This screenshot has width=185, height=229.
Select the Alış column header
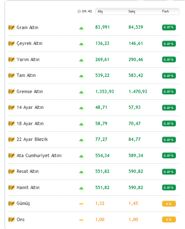[x=100, y=11]
